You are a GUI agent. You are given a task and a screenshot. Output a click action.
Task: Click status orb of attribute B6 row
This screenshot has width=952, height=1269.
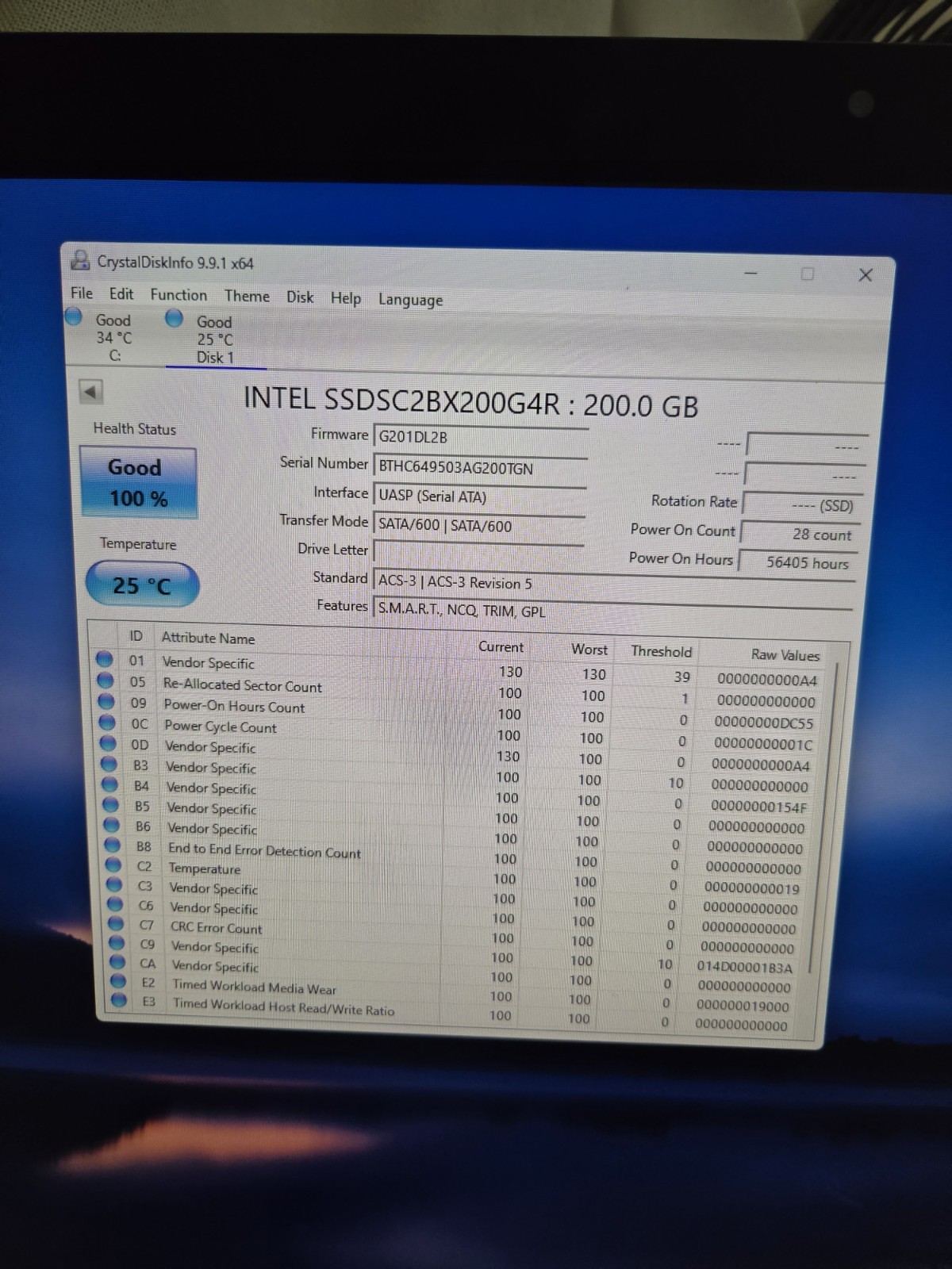coord(112,825)
